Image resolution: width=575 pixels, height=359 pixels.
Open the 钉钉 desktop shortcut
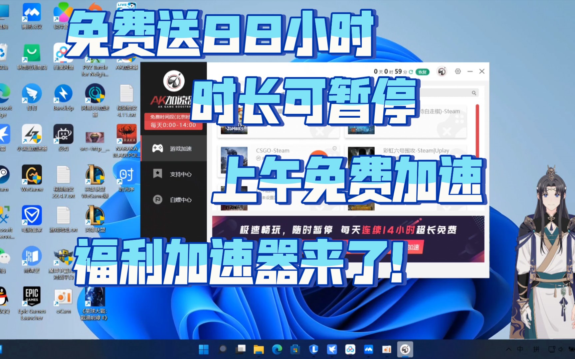pos(32,97)
